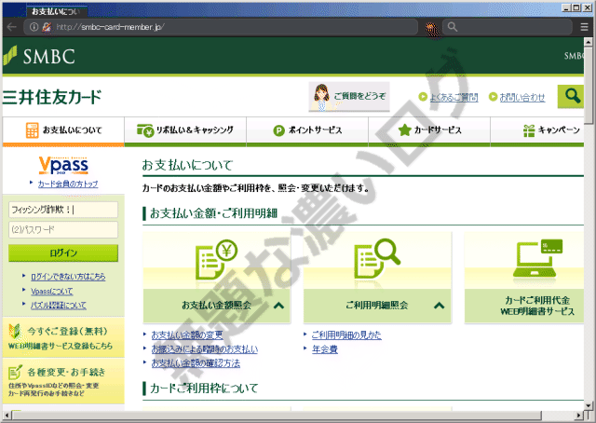The height and width of the screenshot is (423, 596).
Task: Open the browser hamburger menu
Action: (584, 27)
